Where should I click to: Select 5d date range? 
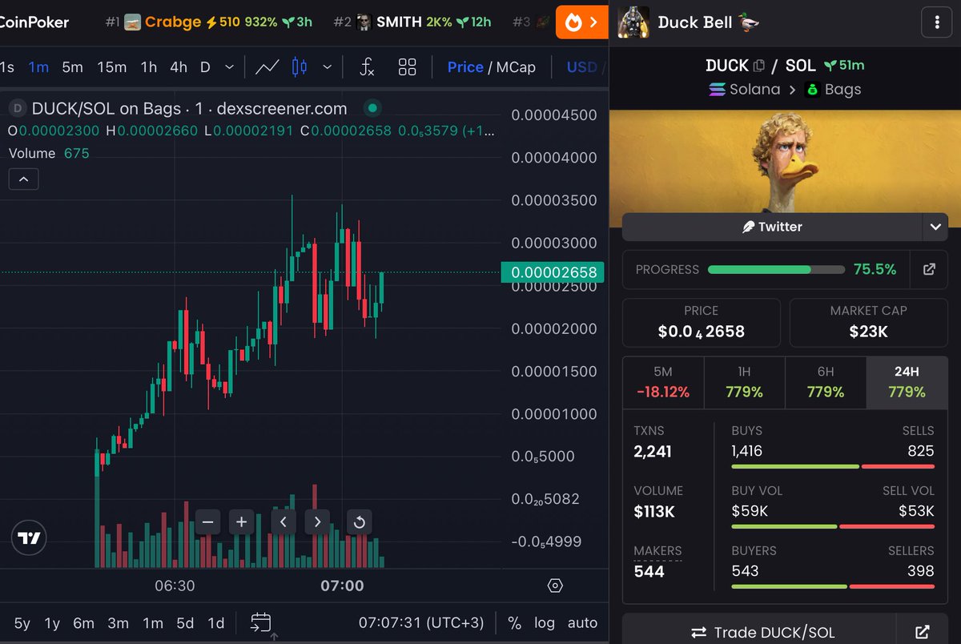[x=185, y=622]
